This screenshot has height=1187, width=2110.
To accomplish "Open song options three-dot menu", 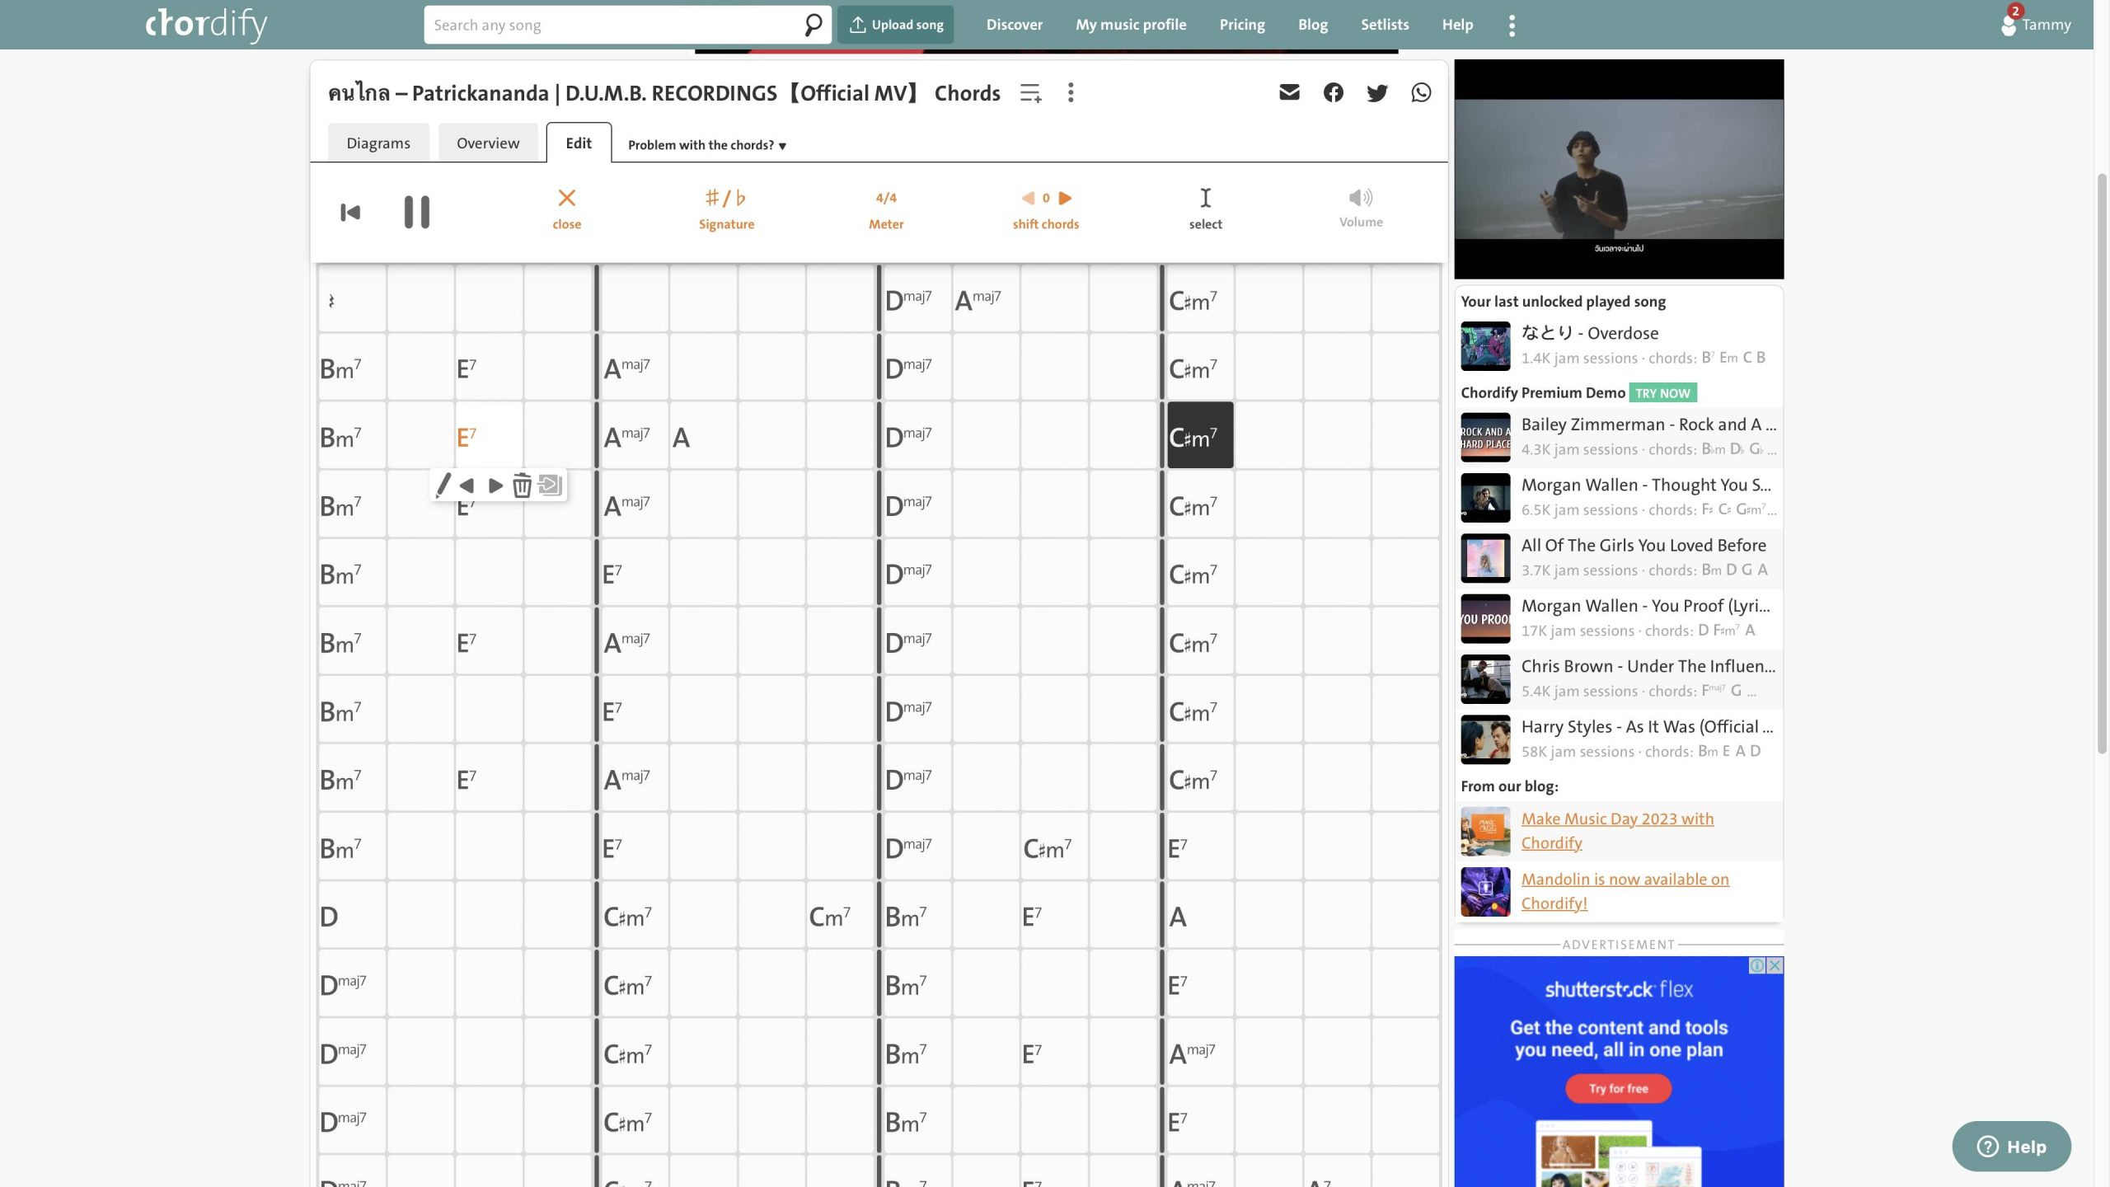I will [1071, 92].
